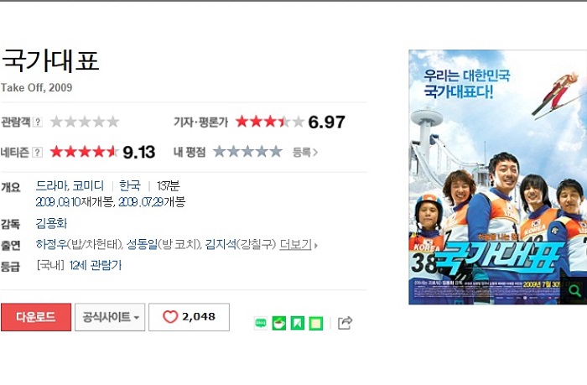Open actor 하정우 link
Screen dimensions: 587x385
pos(52,245)
